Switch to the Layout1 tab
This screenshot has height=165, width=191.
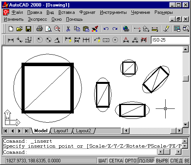coord(61,131)
